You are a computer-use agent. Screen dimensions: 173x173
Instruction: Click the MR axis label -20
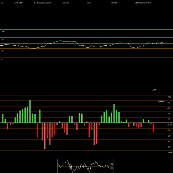point(169,130)
